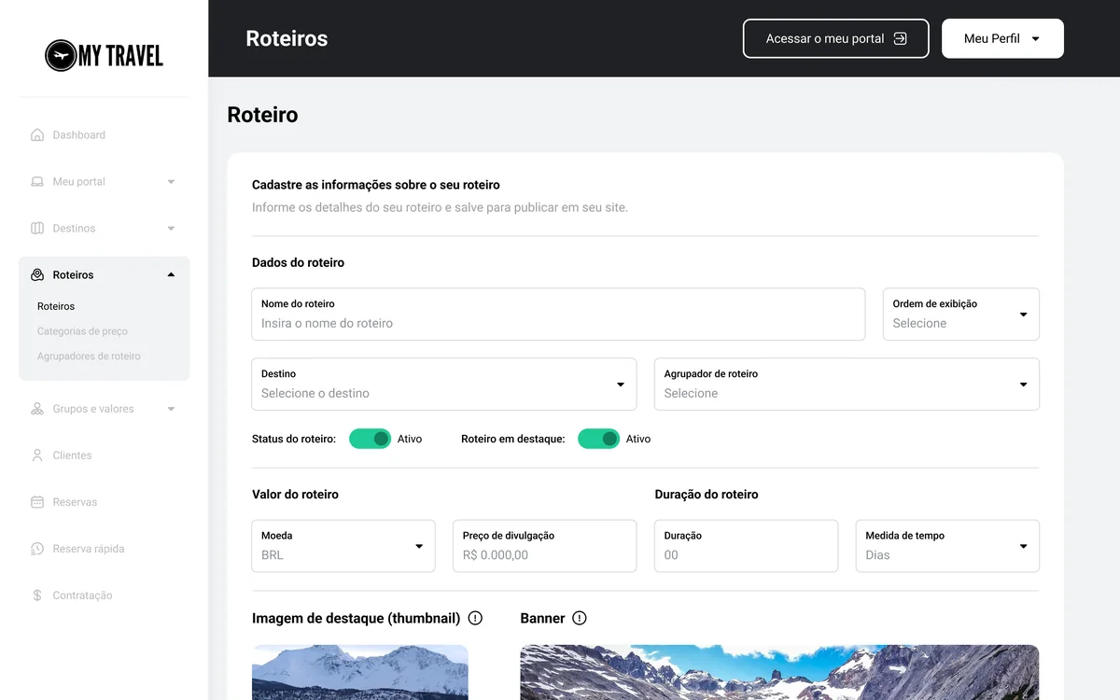Open the Medida de tempo dropdown
The height and width of the screenshot is (700, 1120).
pyautogui.click(x=947, y=546)
